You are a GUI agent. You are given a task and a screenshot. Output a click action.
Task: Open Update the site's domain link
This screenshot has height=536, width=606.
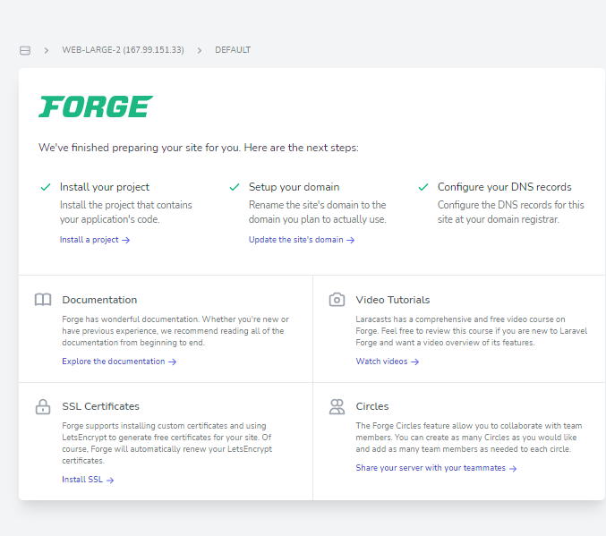pyautogui.click(x=302, y=240)
